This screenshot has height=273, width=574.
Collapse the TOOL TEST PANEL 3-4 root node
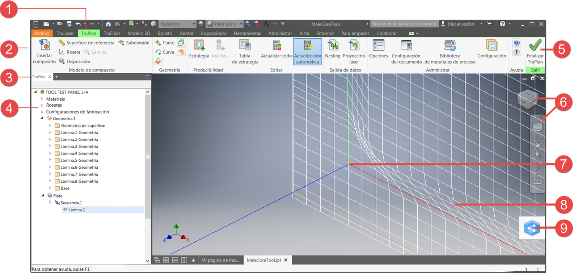35,92
